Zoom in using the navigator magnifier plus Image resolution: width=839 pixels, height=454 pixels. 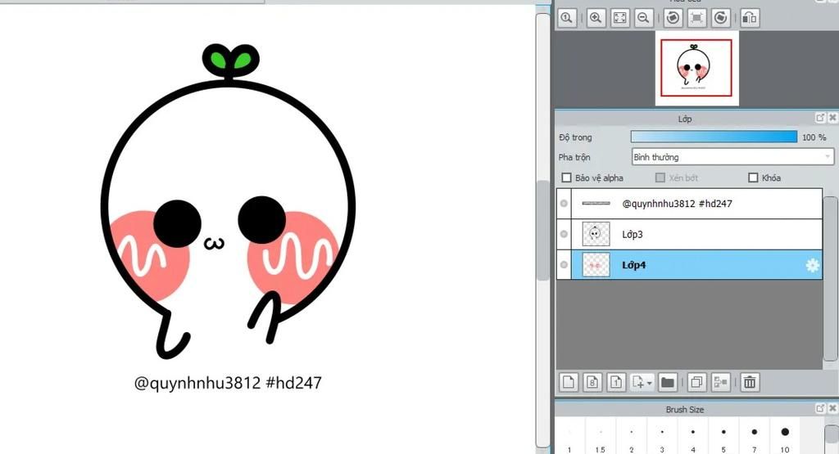coord(596,18)
